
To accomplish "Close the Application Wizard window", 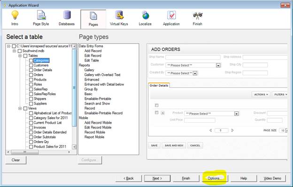I will point(285,5).
